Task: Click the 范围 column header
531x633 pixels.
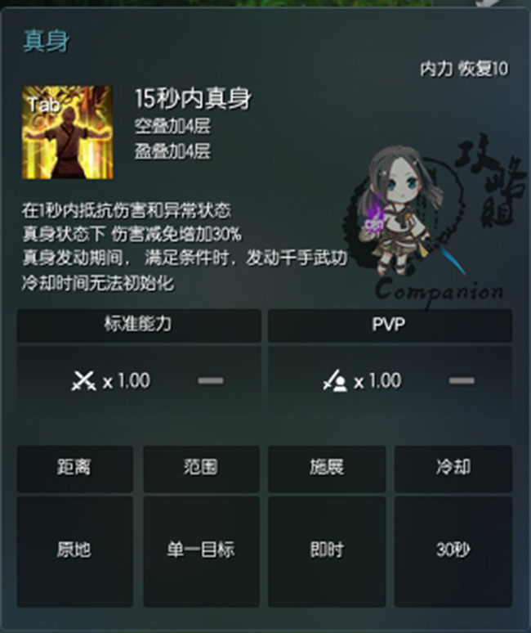Action: [x=201, y=469]
